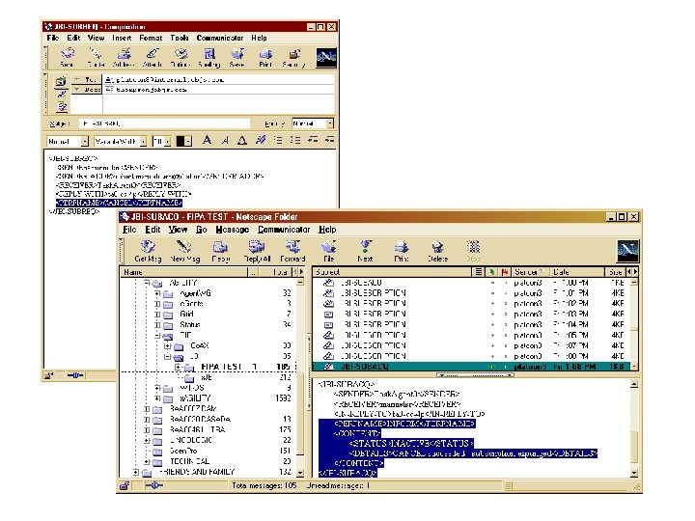Image resolution: width=695 pixels, height=521 pixels.
Task: Click the Name column header in folder pane
Action: pyautogui.click(x=183, y=272)
